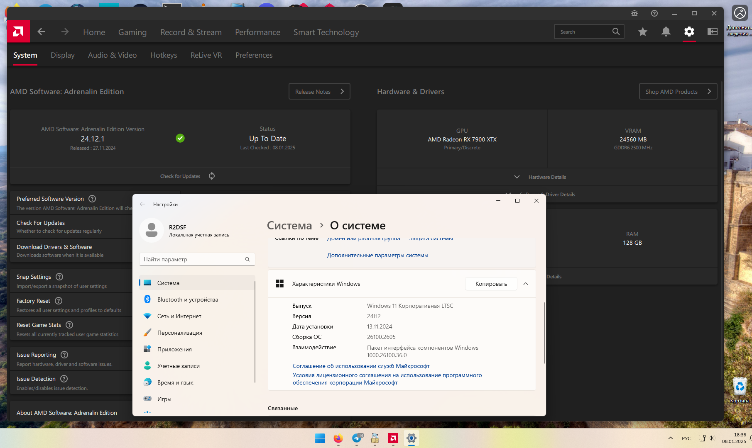Open AMD notifications bell
752x448 pixels.
666,32
